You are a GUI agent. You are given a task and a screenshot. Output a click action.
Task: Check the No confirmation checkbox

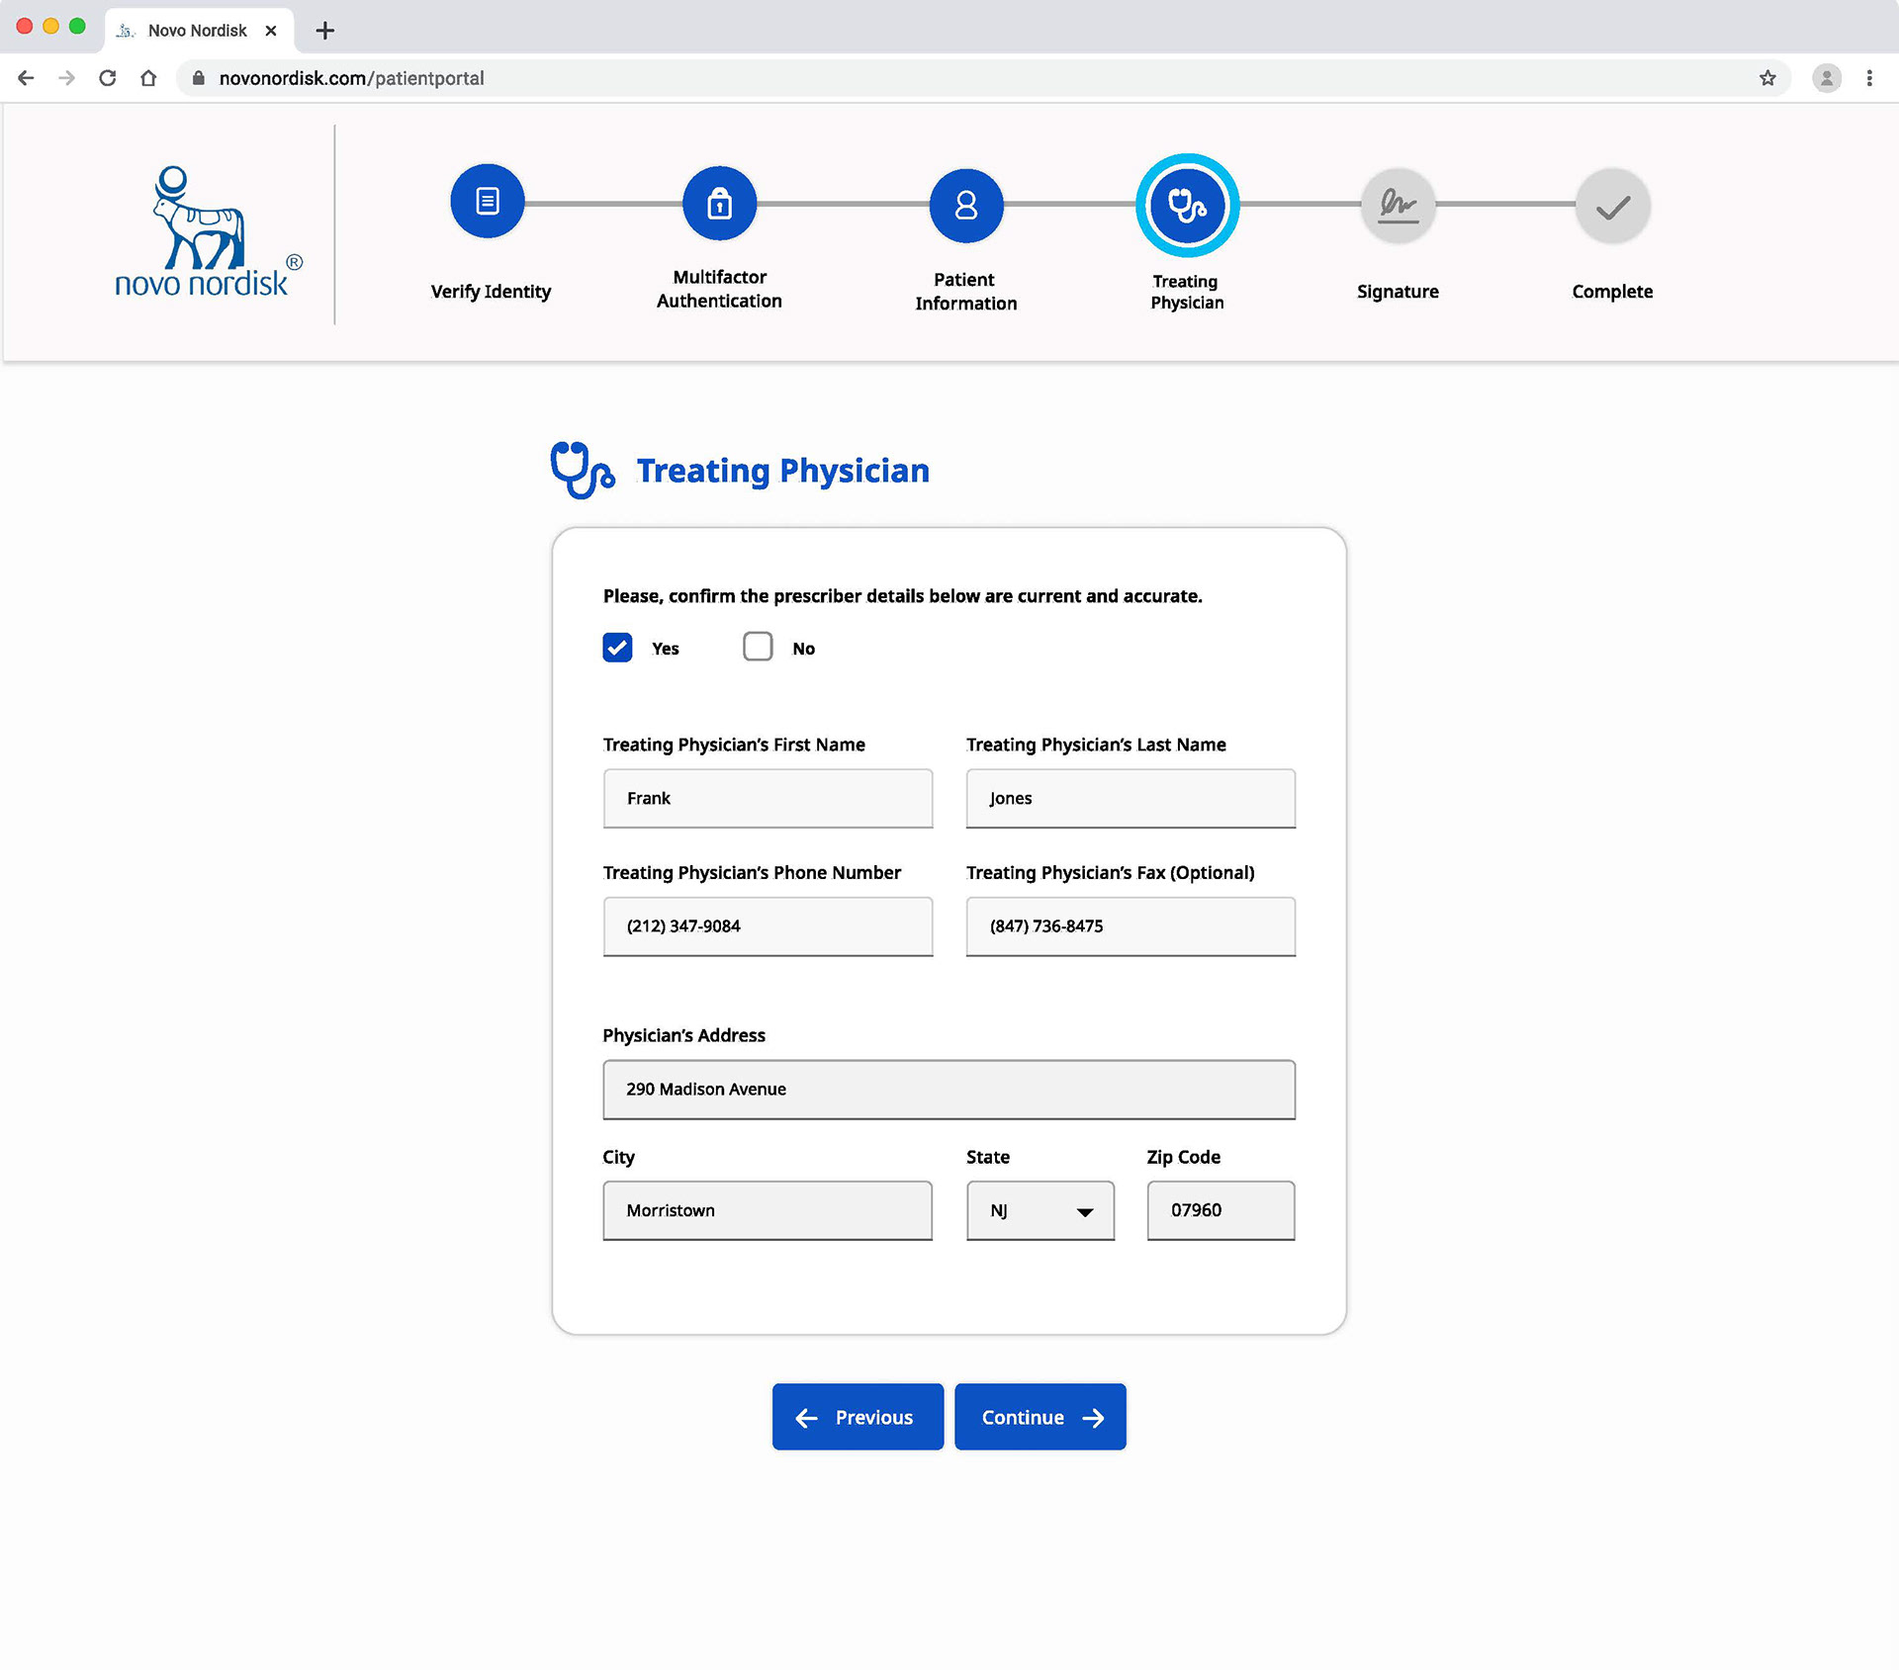[758, 647]
